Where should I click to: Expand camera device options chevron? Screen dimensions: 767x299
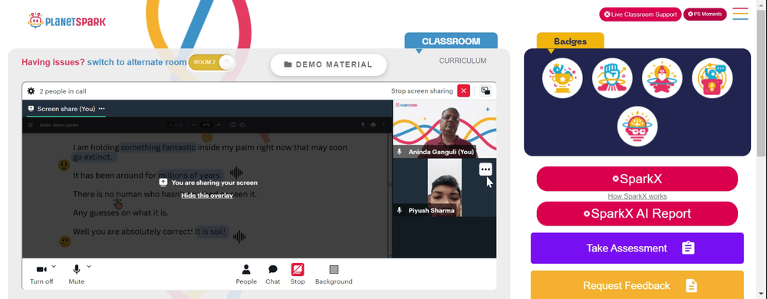tap(54, 266)
